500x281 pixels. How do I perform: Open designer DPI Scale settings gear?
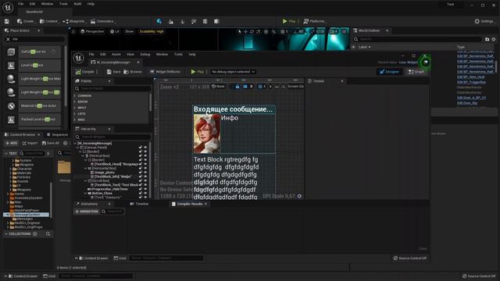click(x=299, y=196)
